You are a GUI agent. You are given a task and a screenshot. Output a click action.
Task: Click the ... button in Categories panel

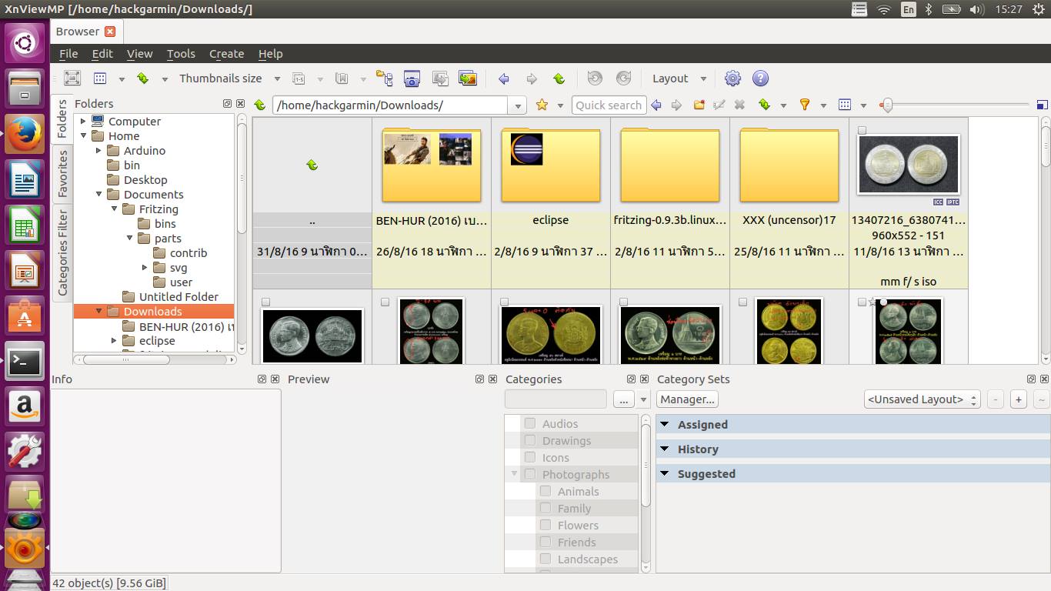(624, 399)
